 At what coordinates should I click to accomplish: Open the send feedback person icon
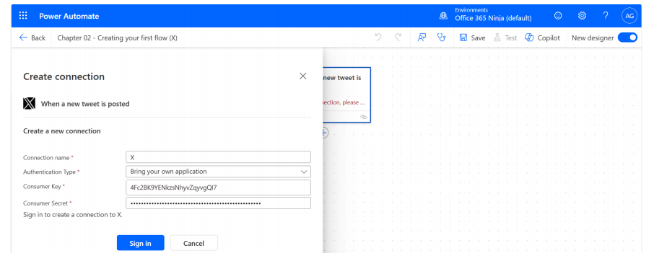422,38
